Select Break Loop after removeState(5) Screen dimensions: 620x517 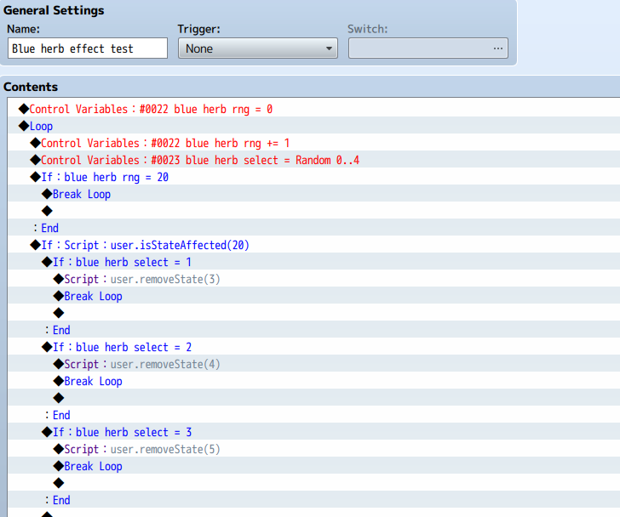314,466
